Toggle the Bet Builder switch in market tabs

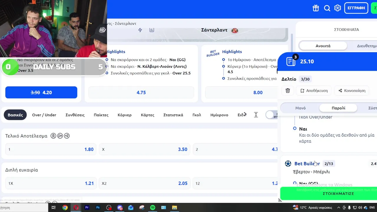(x=271, y=115)
